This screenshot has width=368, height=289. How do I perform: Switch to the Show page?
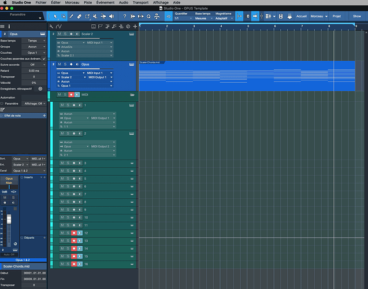357,16
